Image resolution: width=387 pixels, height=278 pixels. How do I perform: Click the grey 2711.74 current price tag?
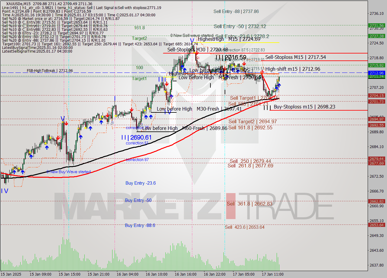(x=376, y=76)
